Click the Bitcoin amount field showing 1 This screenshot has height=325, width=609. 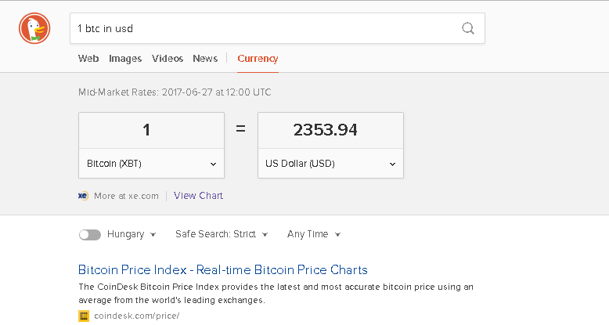coord(152,130)
